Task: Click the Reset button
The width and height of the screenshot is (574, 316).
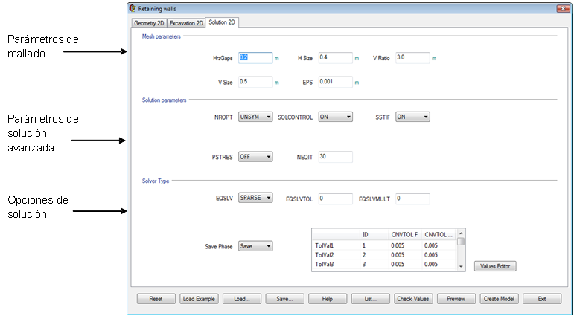Action: 156,299
